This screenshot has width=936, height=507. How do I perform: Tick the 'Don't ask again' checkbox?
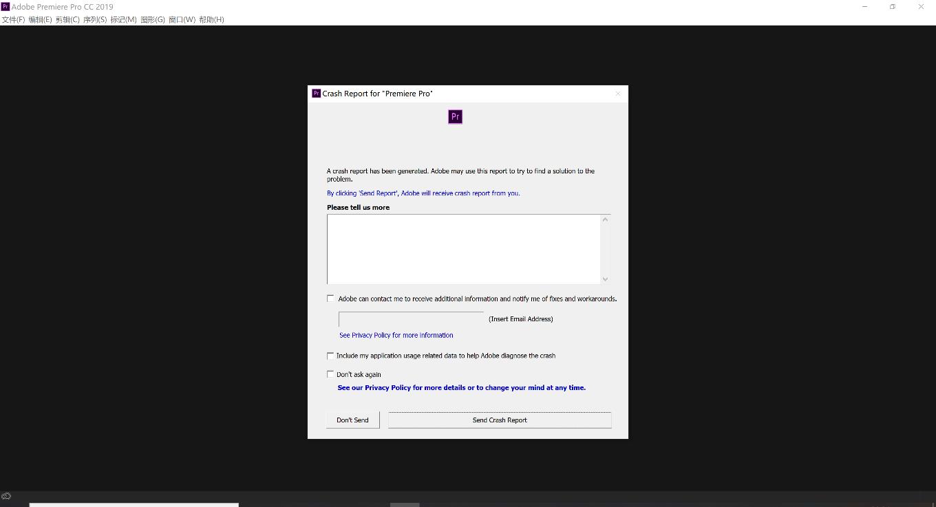coord(330,374)
